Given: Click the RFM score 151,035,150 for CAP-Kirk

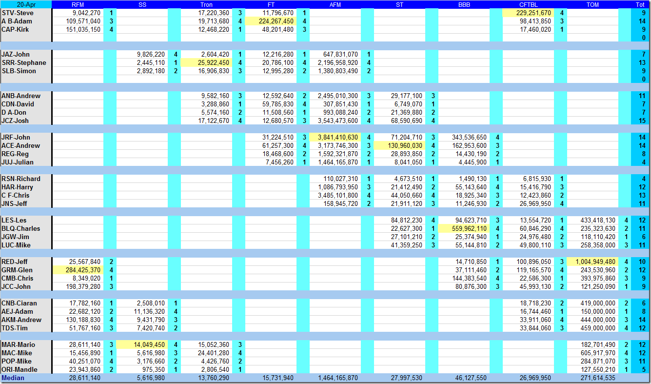Looking at the screenshot, I should pos(78,29).
